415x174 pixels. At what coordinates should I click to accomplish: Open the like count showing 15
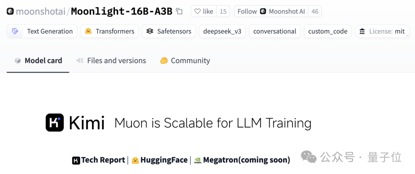point(223,12)
